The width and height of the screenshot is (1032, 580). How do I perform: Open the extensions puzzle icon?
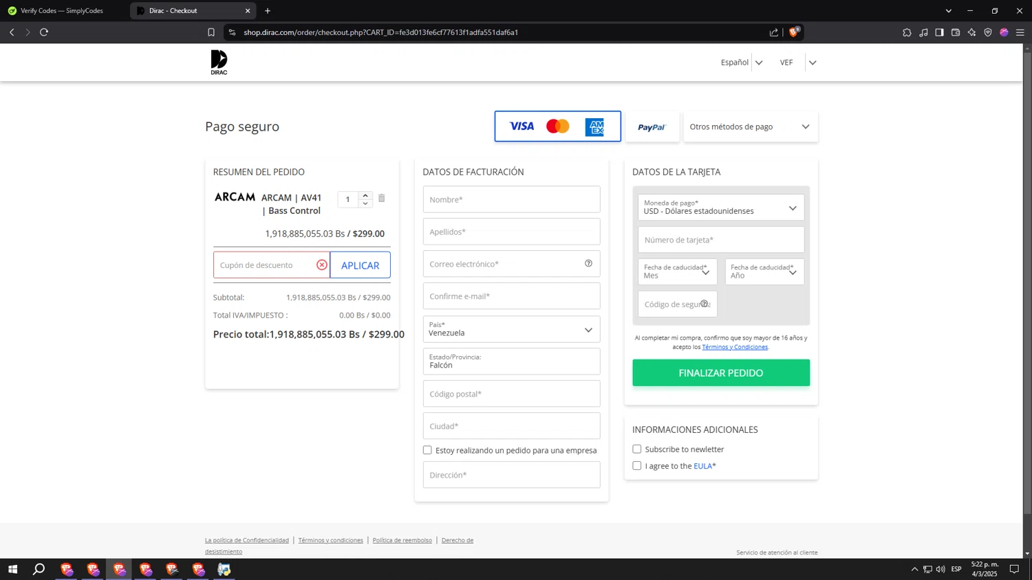coord(907,32)
